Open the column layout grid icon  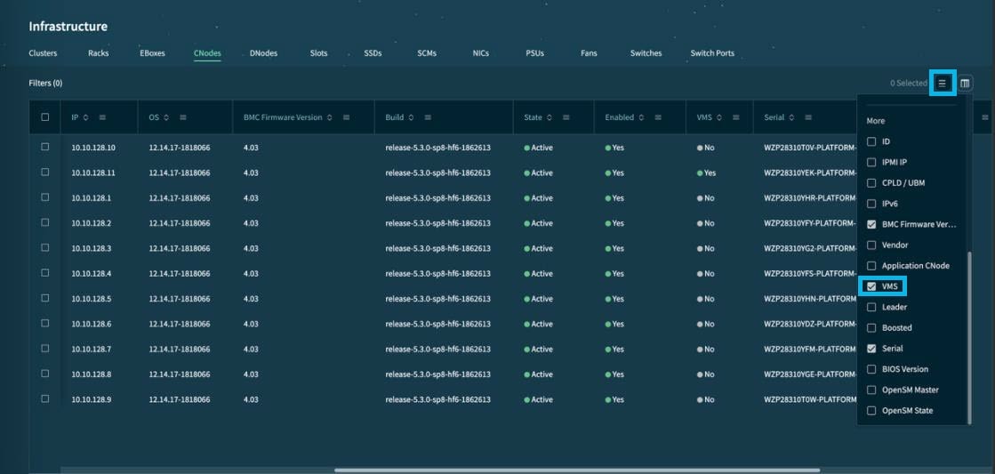point(965,83)
